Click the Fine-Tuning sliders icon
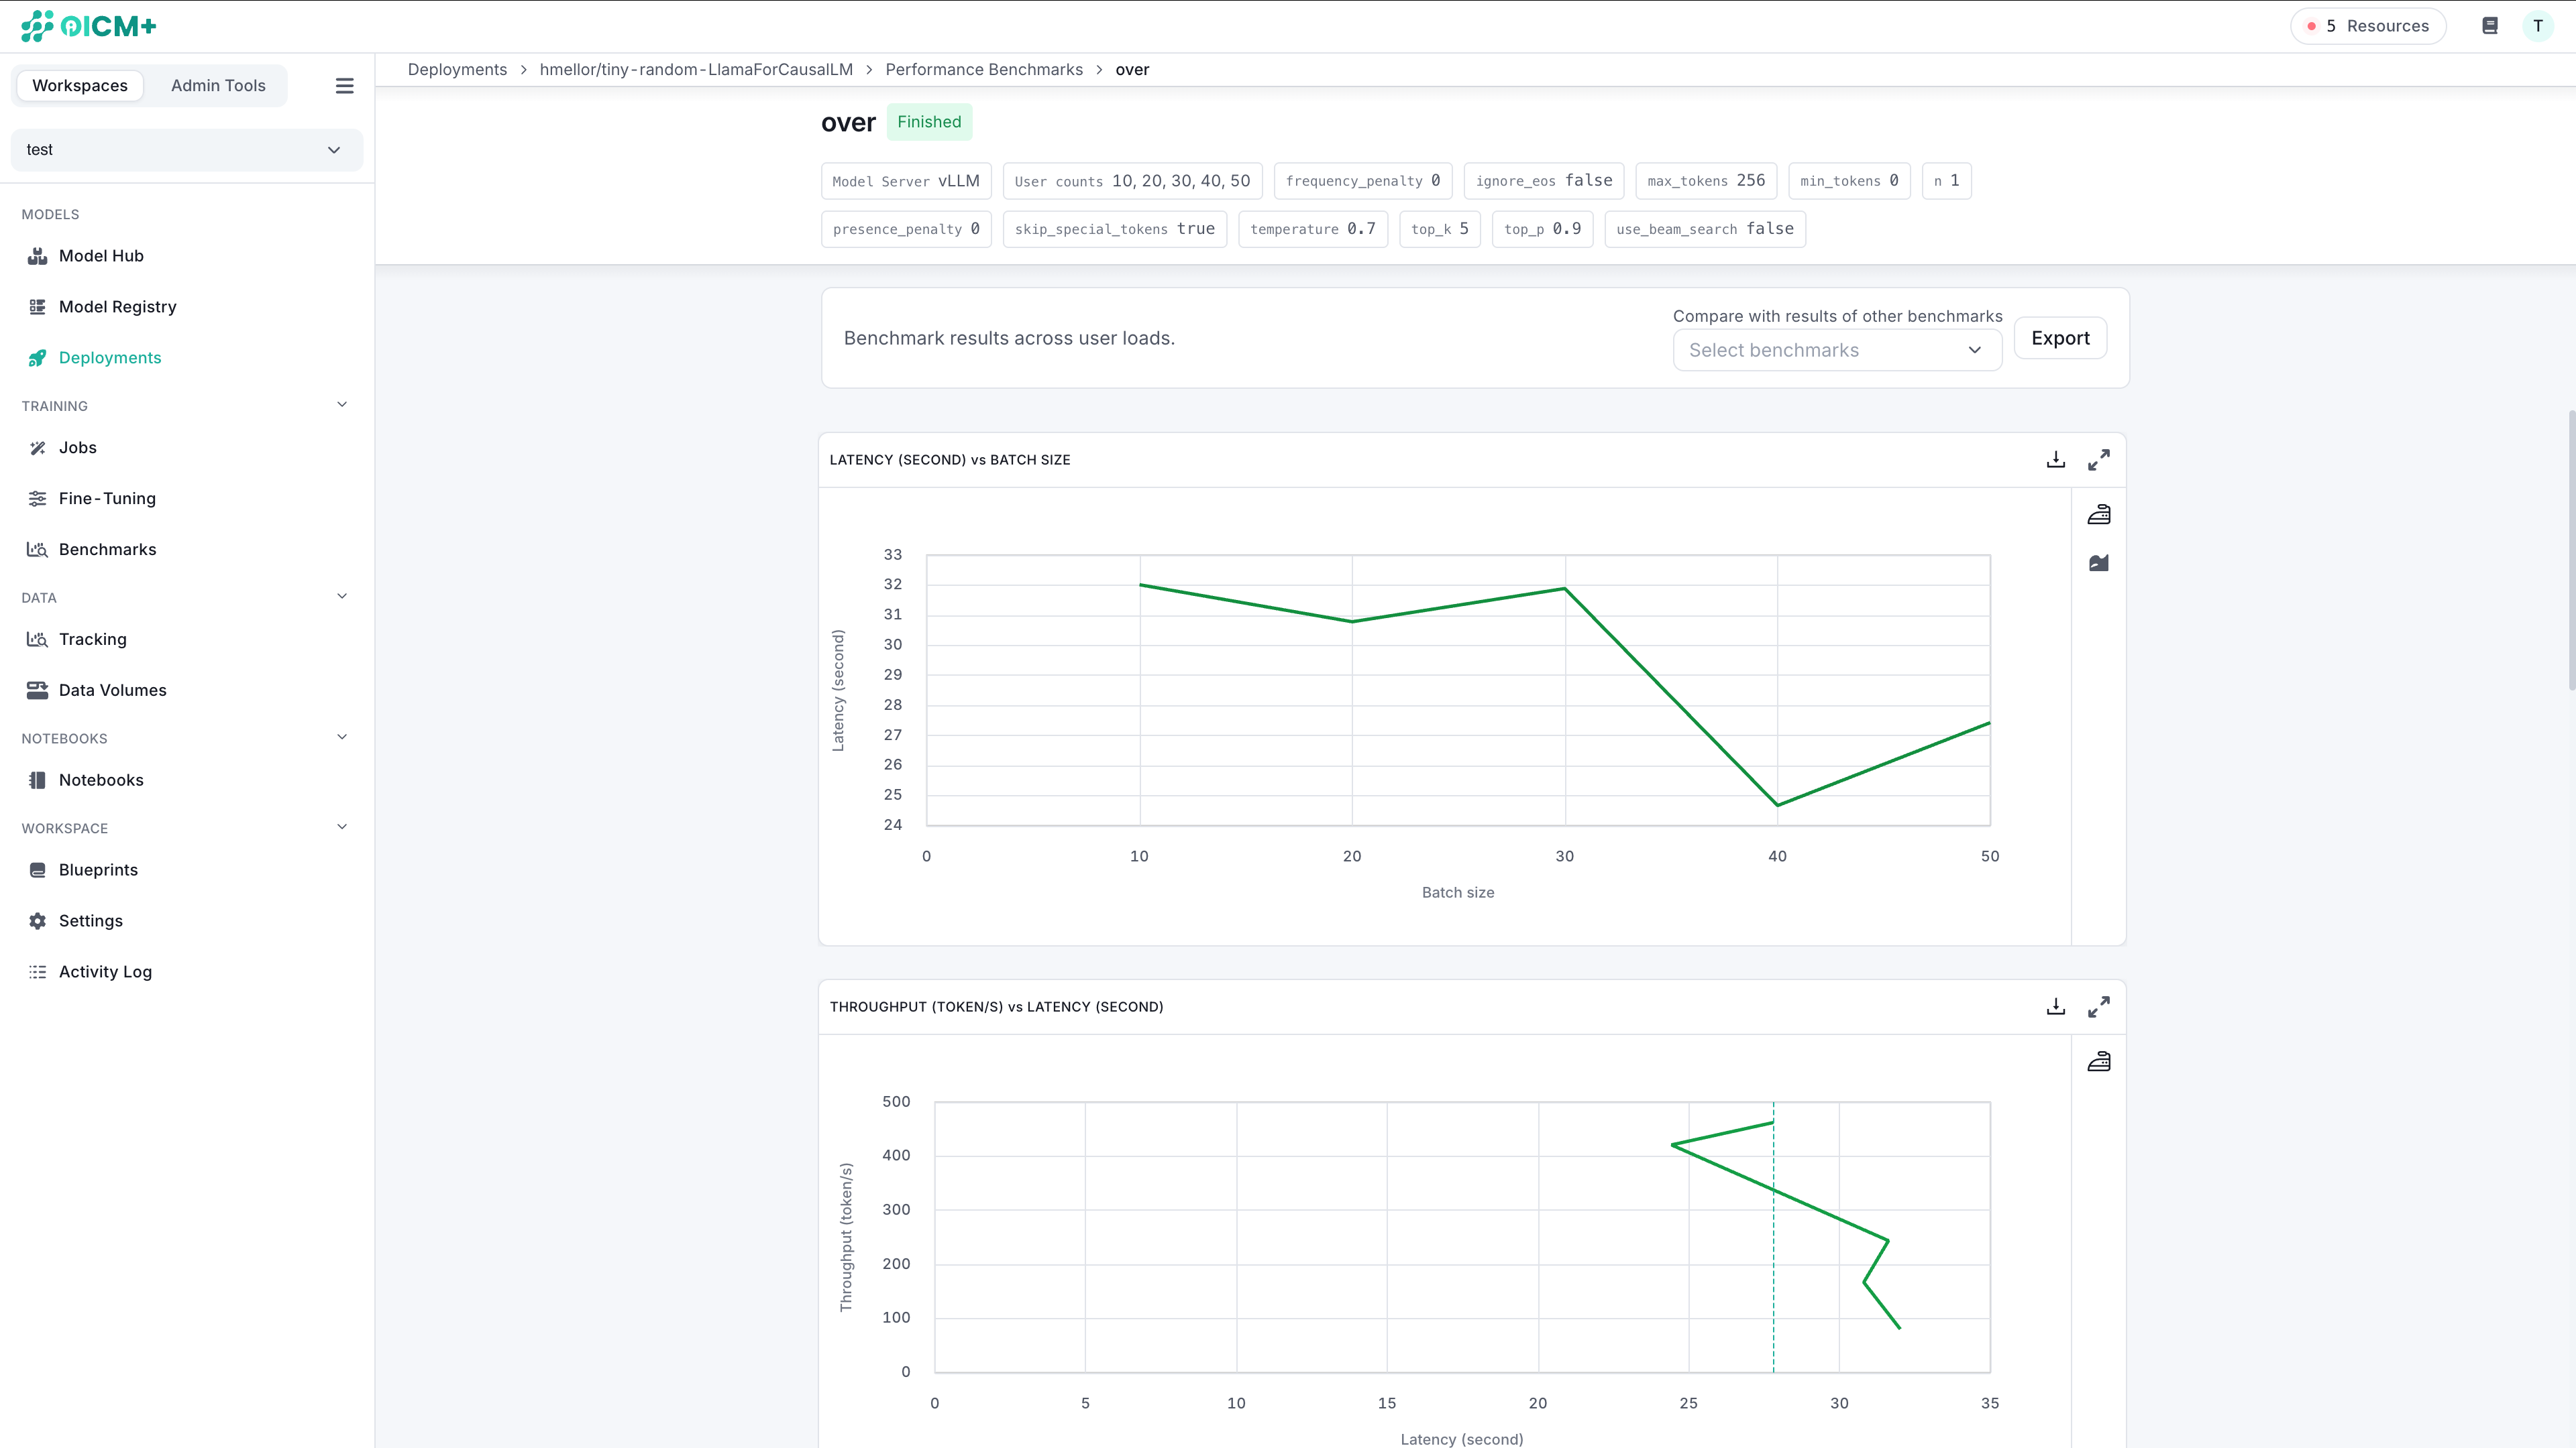The width and height of the screenshot is (2576, 1448). click(x=37, y=499)
